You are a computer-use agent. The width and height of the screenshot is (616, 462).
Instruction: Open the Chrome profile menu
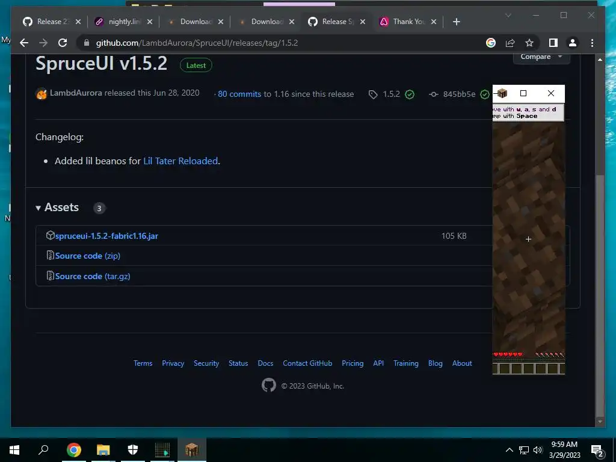click(x=573, y=43)
